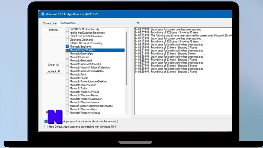The width and height of the screenshot is (263, 148).
Task: Check the Clipchamp.Clipchamp checkbox
Action: point(67,40)
